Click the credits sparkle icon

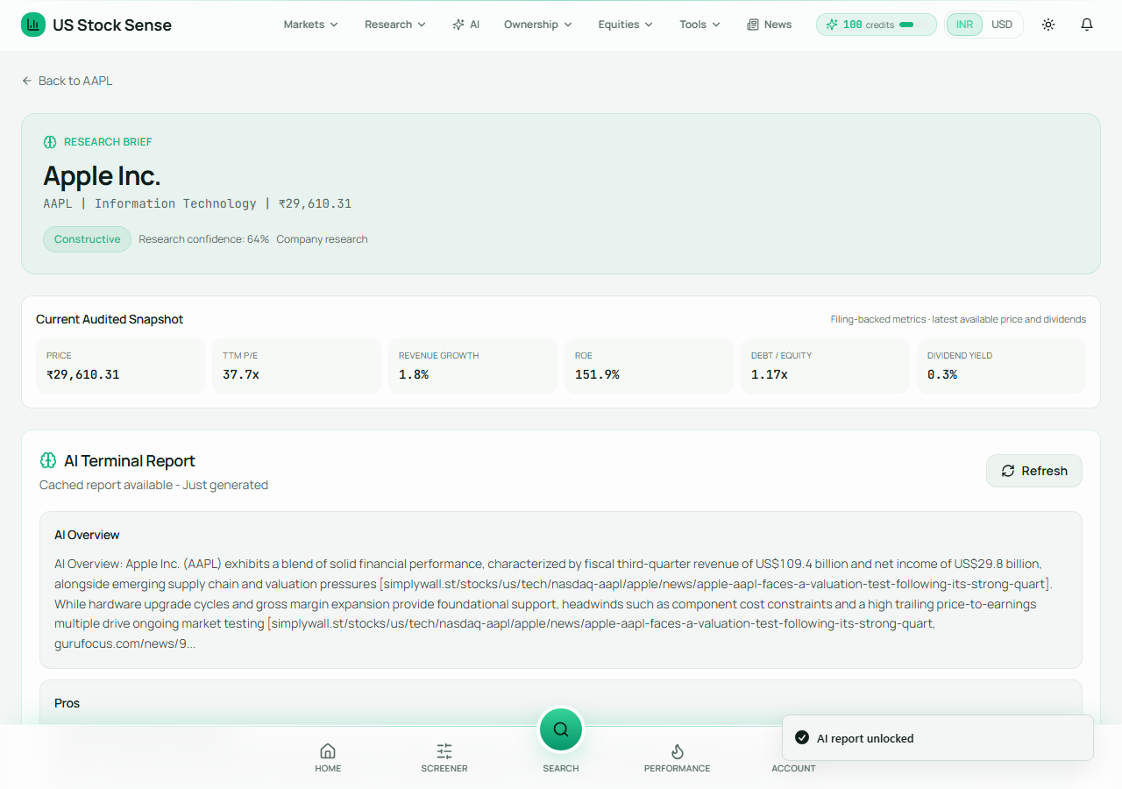coord(832,25)
